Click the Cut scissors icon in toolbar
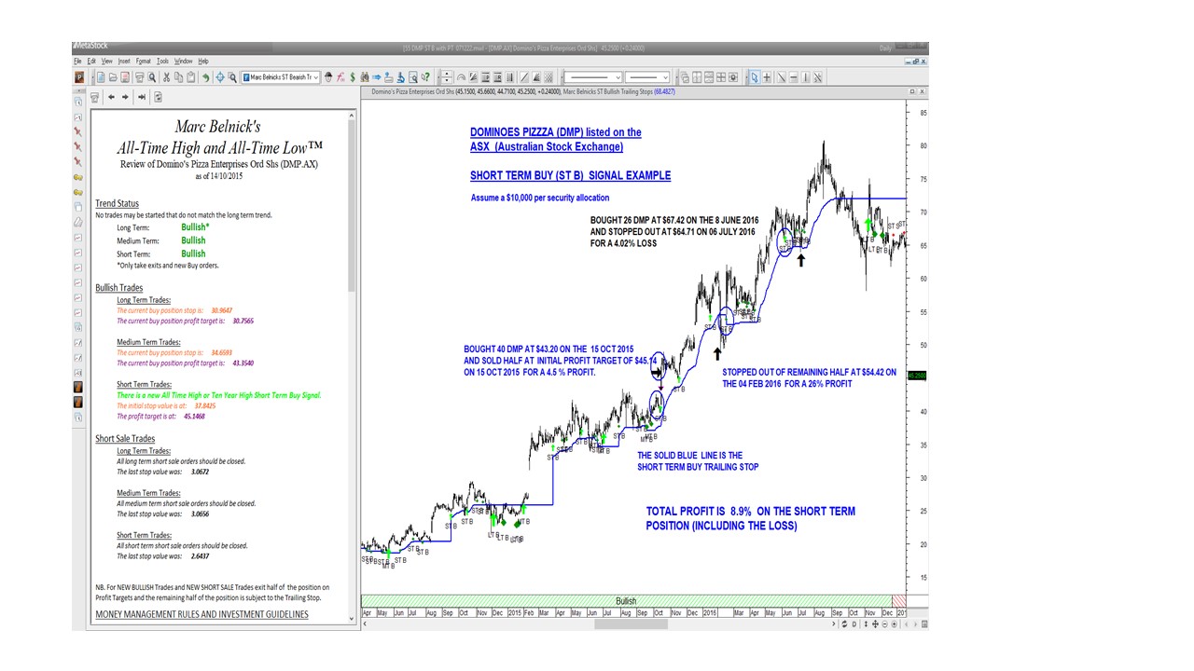This screenshot has width=1194, height=671. click(166, 77)
